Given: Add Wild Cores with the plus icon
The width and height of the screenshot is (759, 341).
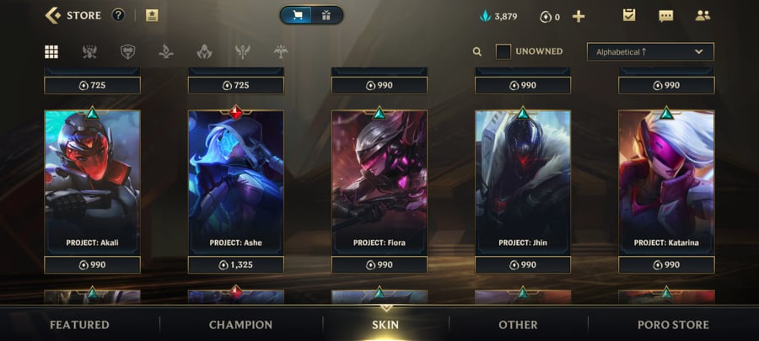Looking at the screenshot, I should pos(579,17).
